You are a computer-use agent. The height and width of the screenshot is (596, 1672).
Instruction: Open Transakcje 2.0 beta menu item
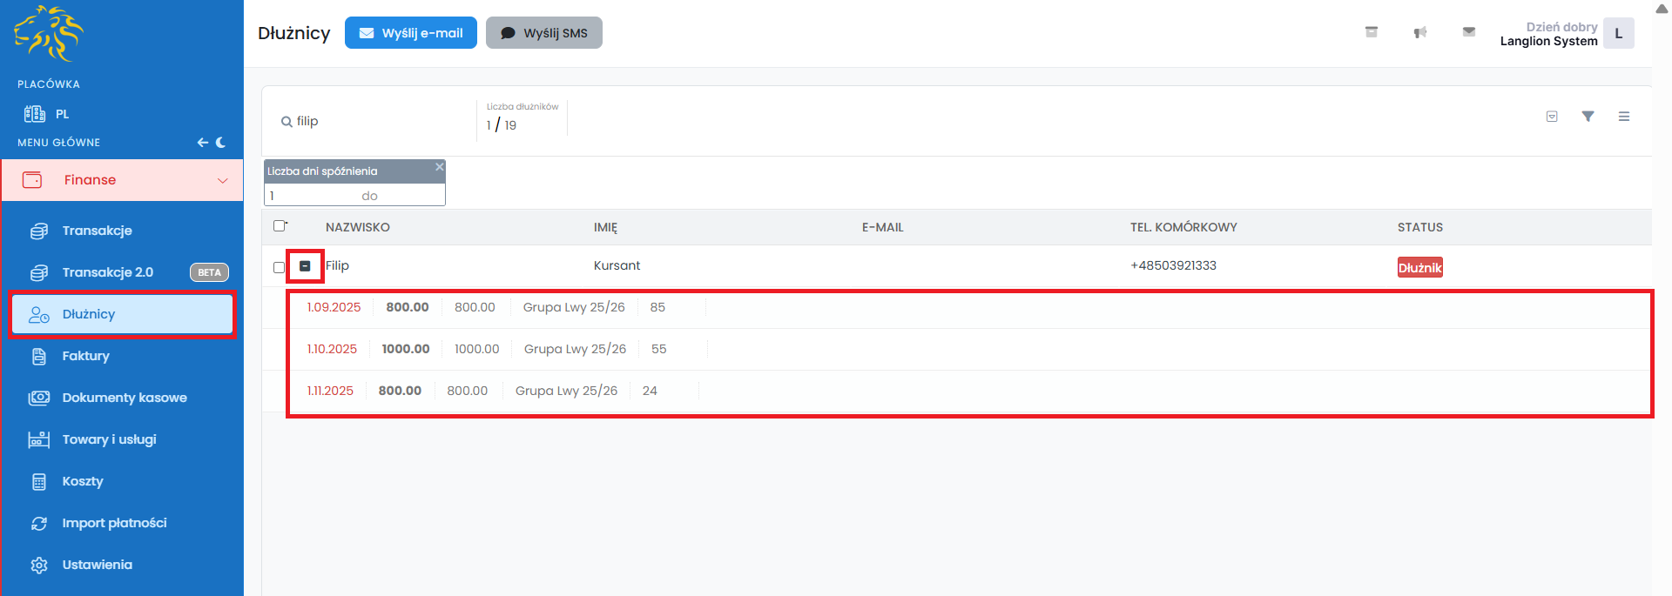coord(107,272)
